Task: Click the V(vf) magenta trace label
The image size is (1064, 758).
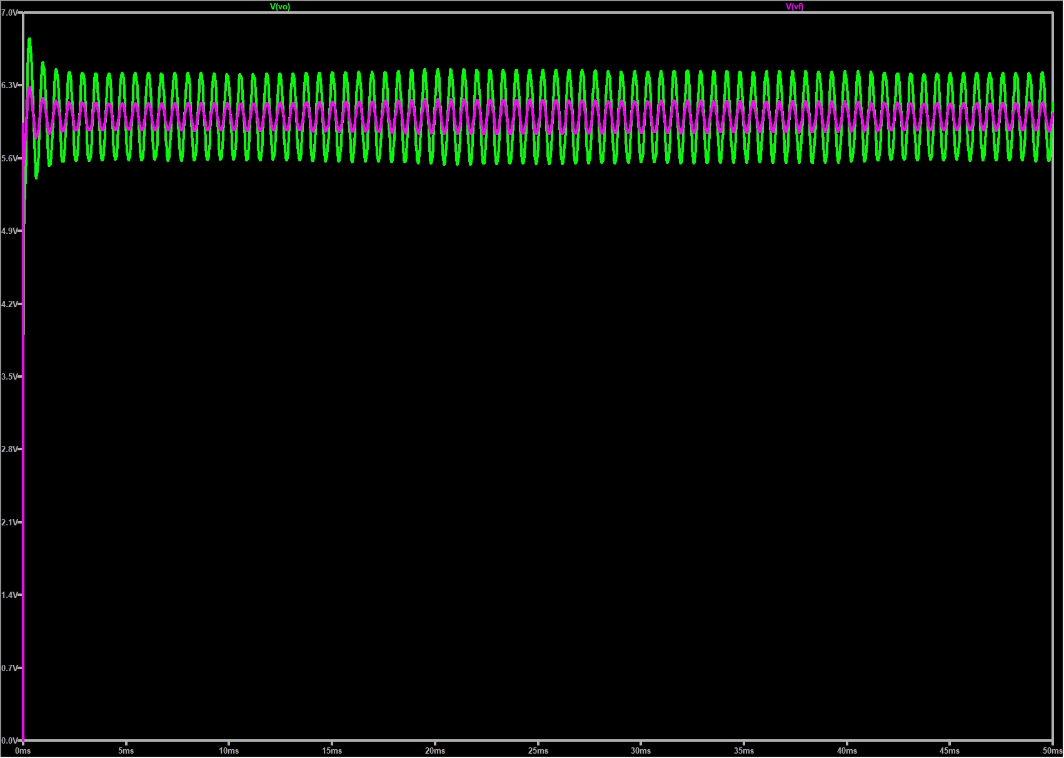Action: 795,7
